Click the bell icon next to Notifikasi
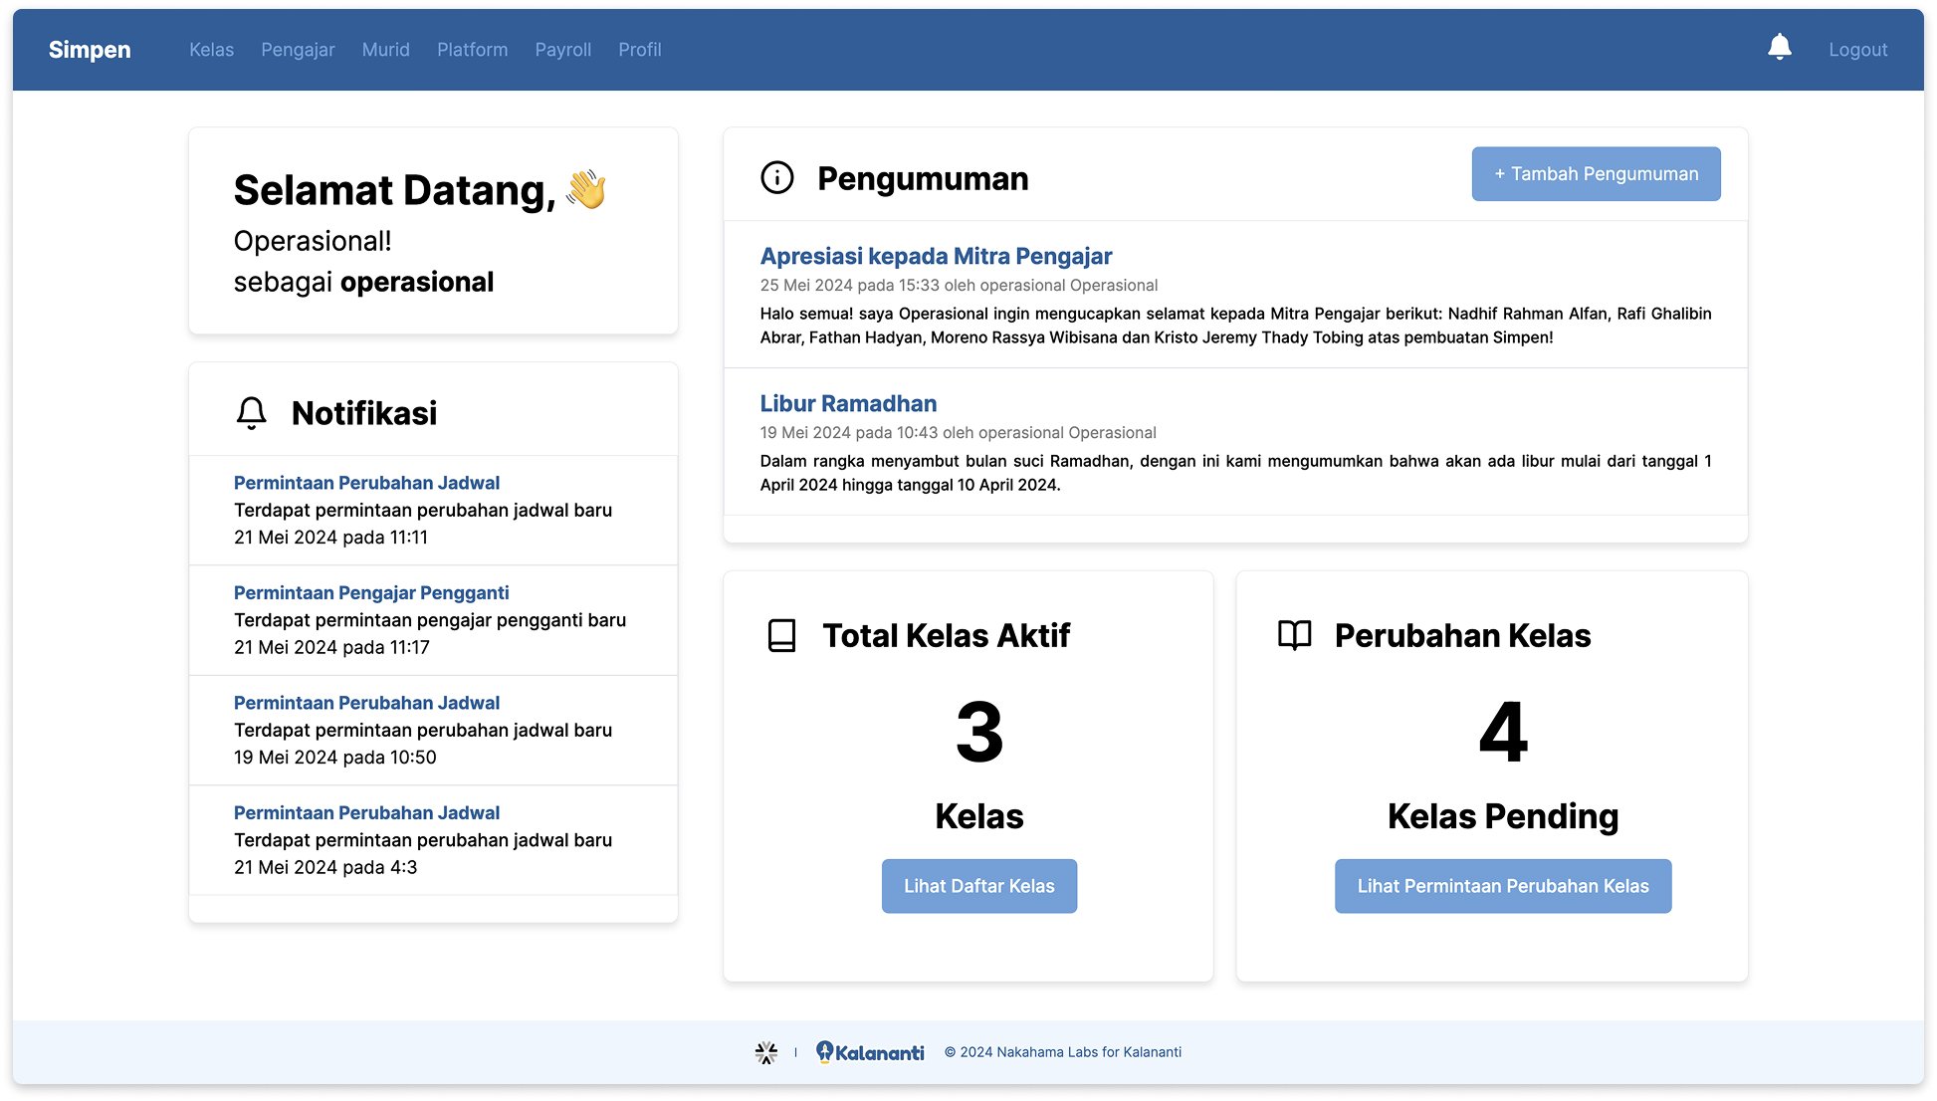 coord(251,413)
